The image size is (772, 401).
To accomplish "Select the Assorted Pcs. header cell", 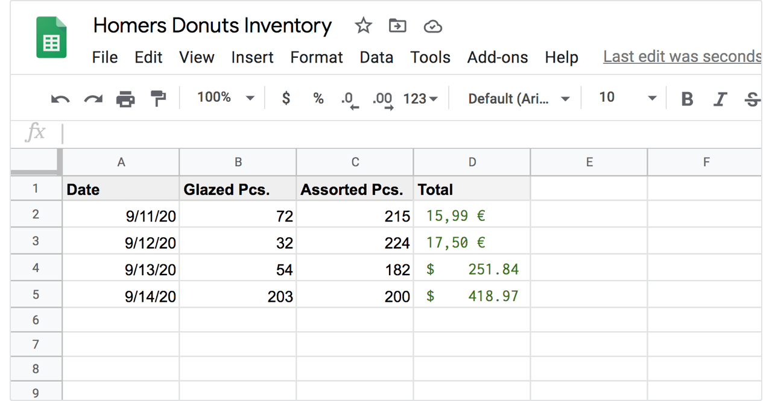I will point(355,189).
